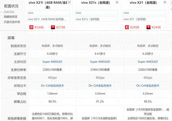Open brand field in vivo X21i column

(49, 13)
